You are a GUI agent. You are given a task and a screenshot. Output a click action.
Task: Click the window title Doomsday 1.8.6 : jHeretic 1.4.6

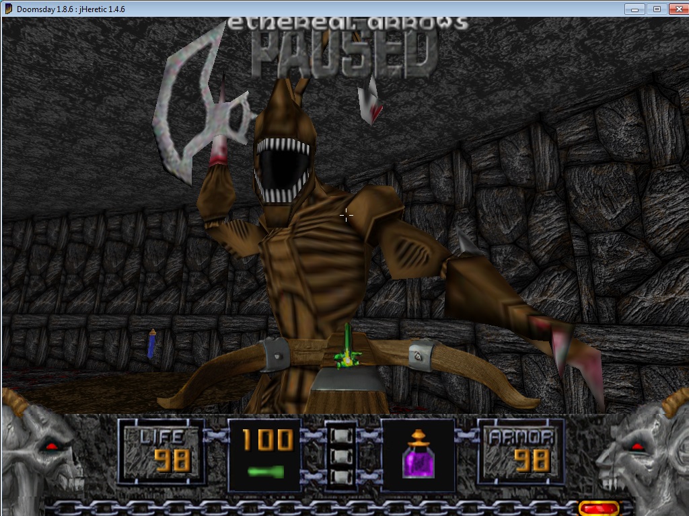[71, 9]
